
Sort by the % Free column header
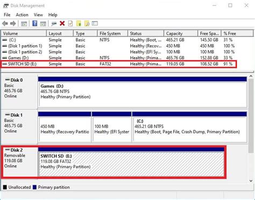(237, 33)
